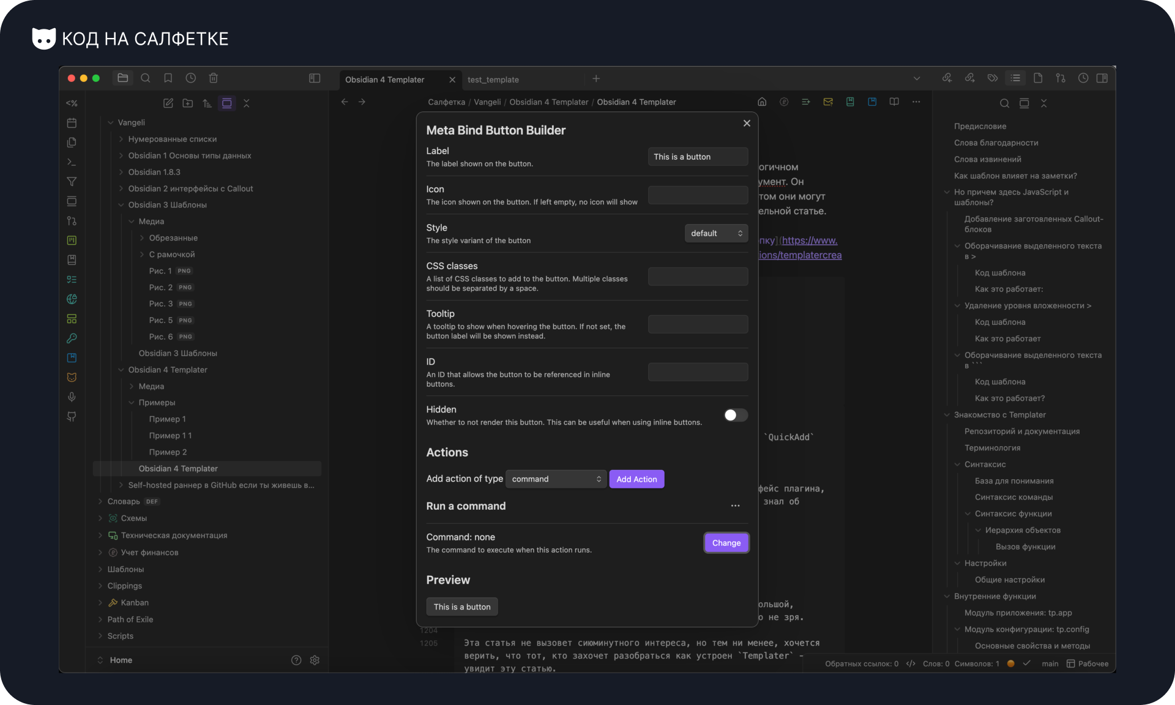Toggle auto-reveal current file in explorer toolbar

227,103
